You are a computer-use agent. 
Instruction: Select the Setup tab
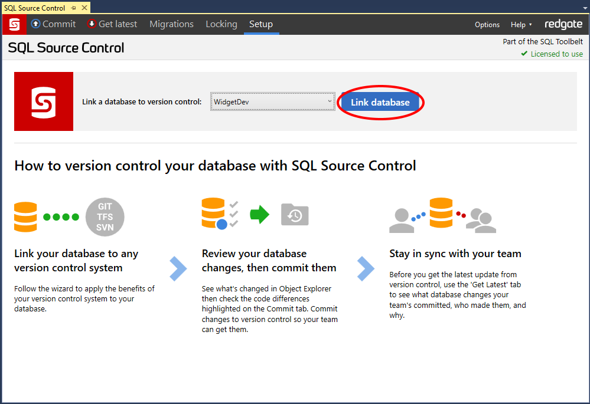(x=260, y=24)
